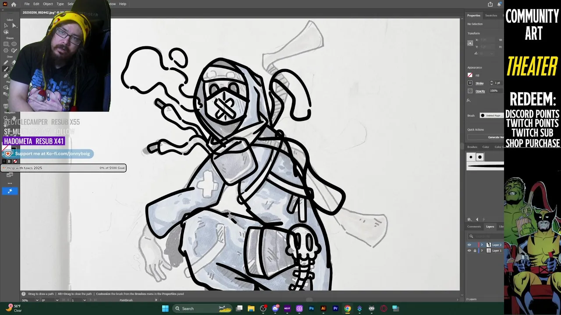Switch to the Layers tab
561x315 pixels.
[490, 227]
